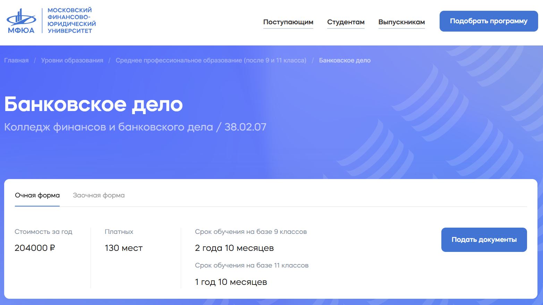Click the Платных label
Screen dimensions: 543x305
pyautogui.click(x=119, y=232)
